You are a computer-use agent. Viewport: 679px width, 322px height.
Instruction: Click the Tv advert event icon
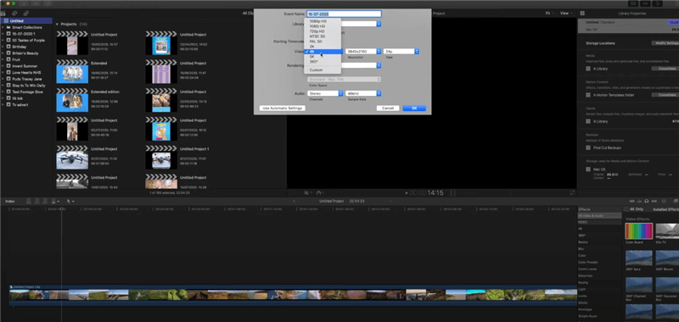point(8,105)
